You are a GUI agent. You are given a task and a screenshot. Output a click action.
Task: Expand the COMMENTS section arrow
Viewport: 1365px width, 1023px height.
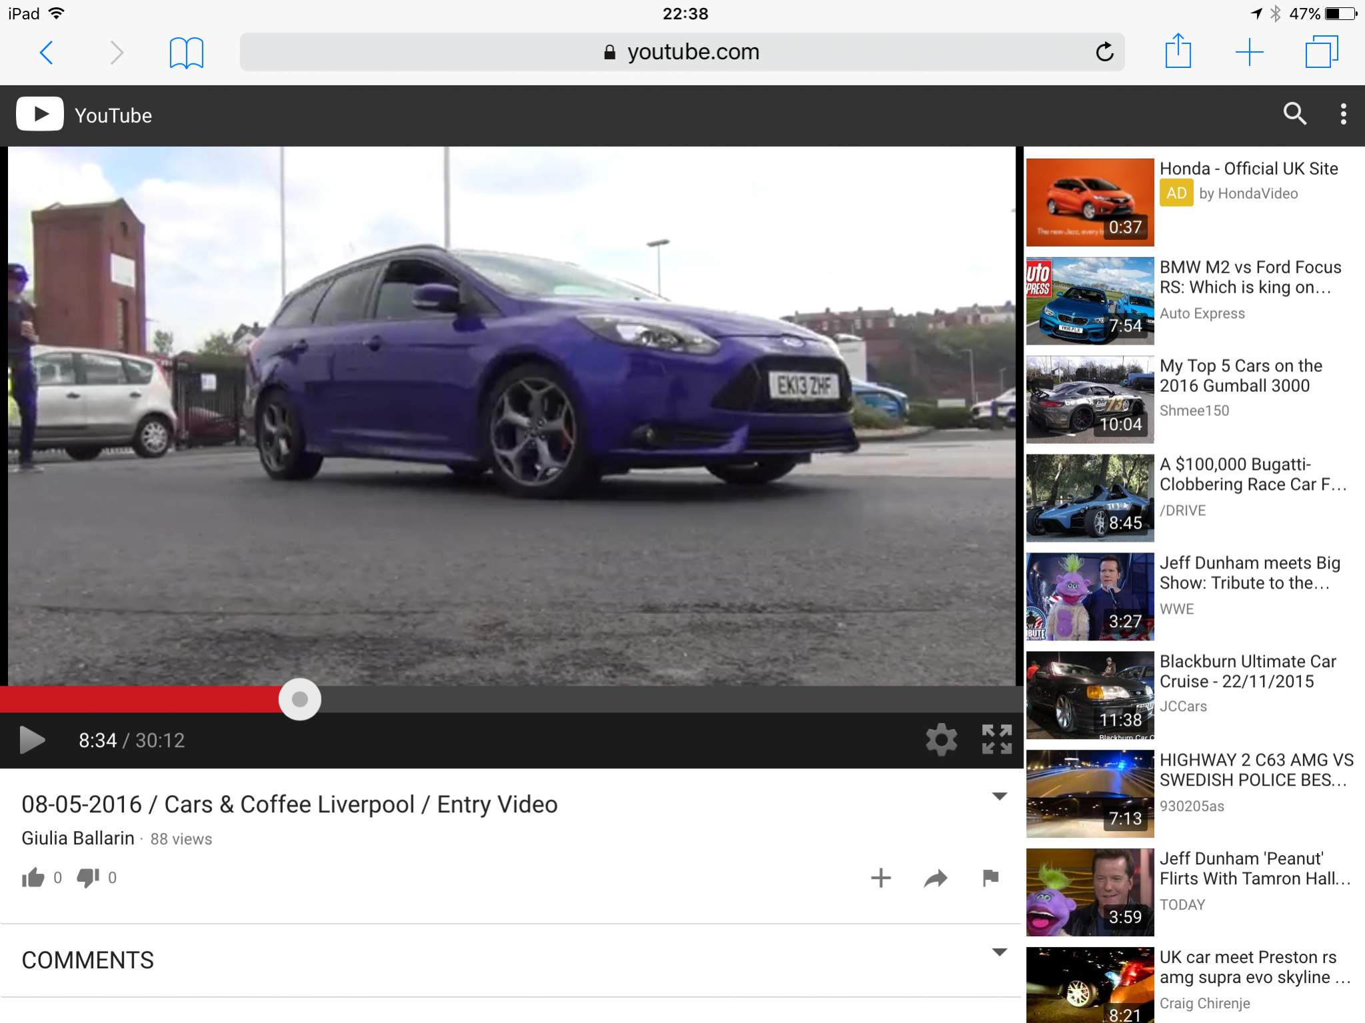(x=999, y=952)
